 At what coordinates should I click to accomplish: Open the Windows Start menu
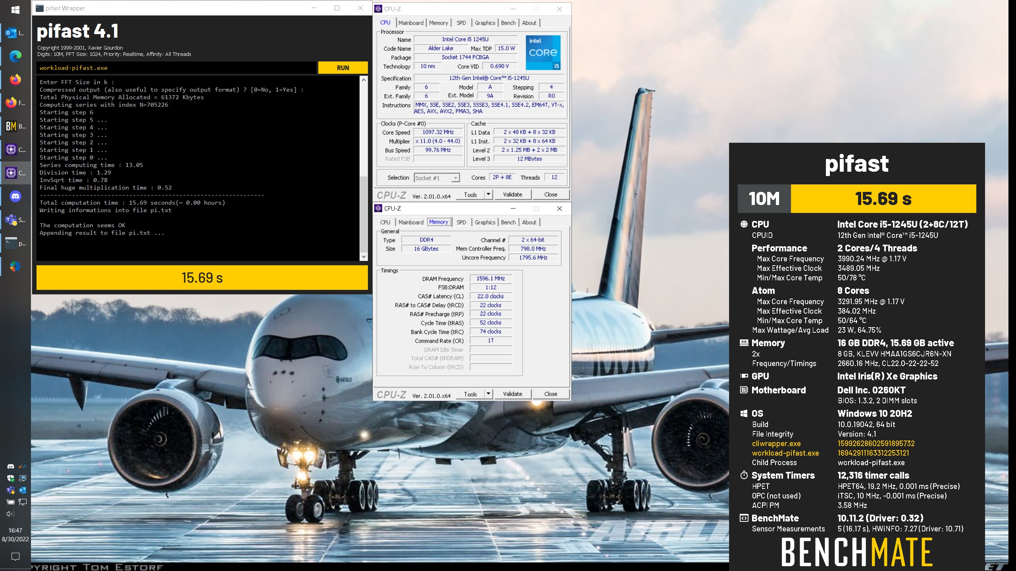(x=15, y=10)
